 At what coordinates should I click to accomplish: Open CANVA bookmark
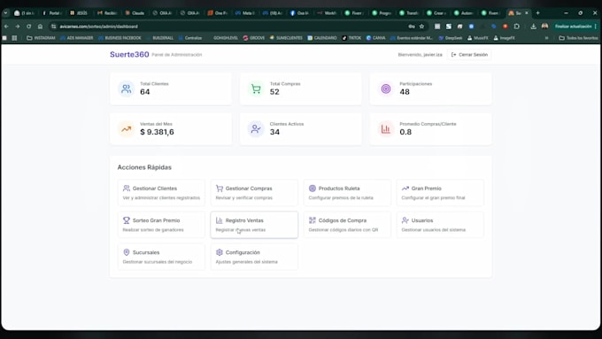[375, 38]
